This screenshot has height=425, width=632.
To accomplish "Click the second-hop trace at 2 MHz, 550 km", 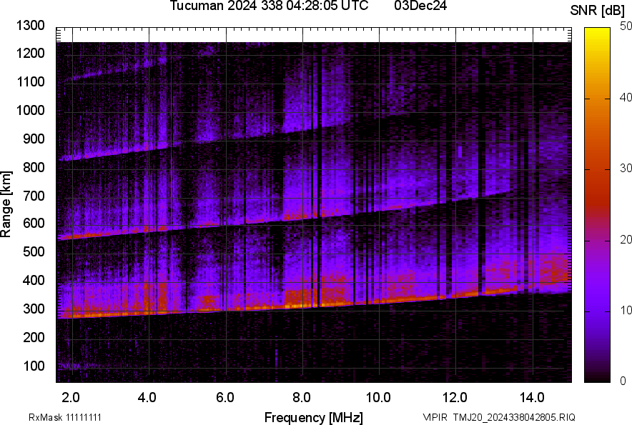I will [72, 236].
